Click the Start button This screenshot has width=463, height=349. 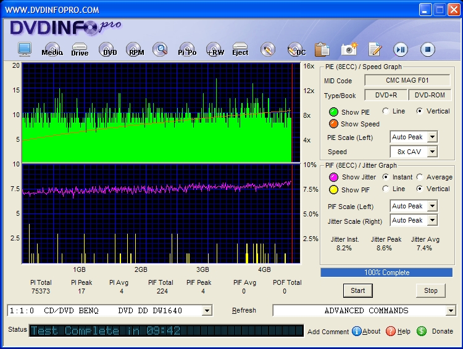(358, 290)
